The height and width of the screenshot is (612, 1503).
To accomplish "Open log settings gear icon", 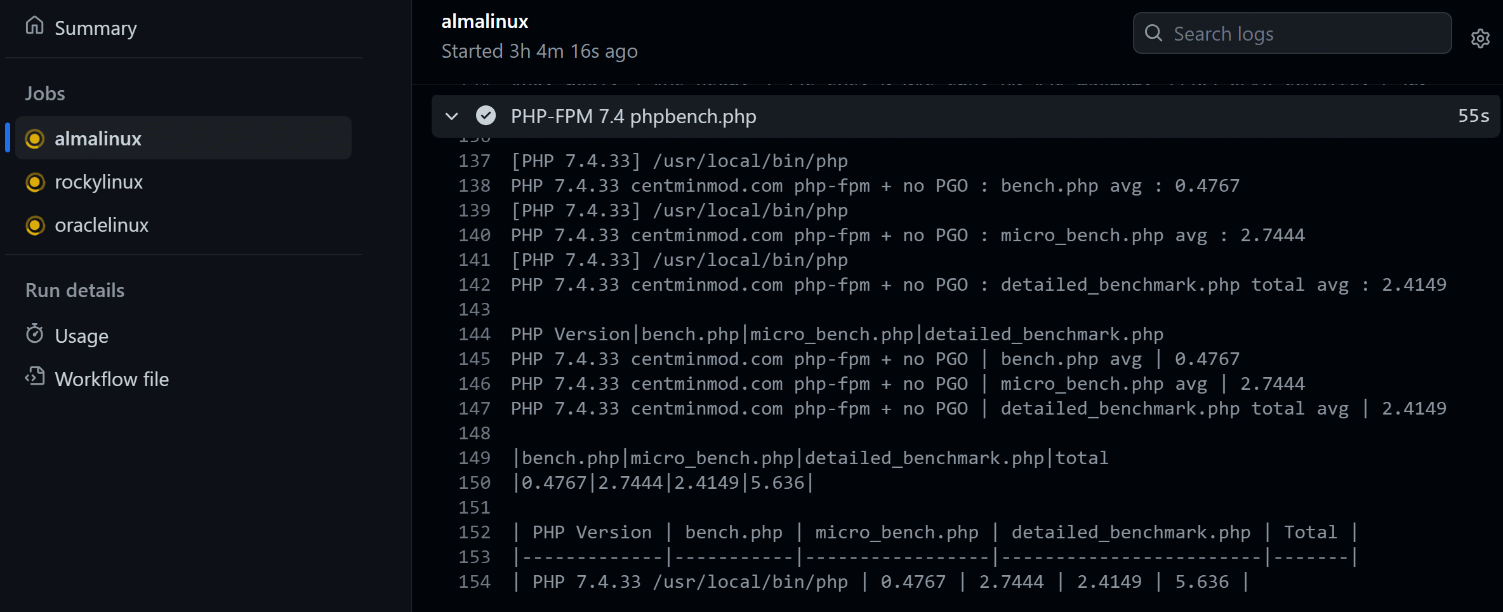I will pos(1480,39).
